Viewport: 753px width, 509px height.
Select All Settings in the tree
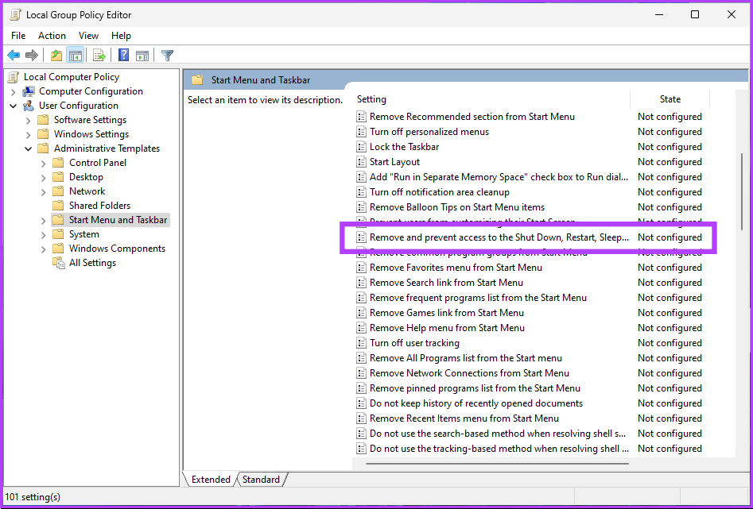point(92,263)
